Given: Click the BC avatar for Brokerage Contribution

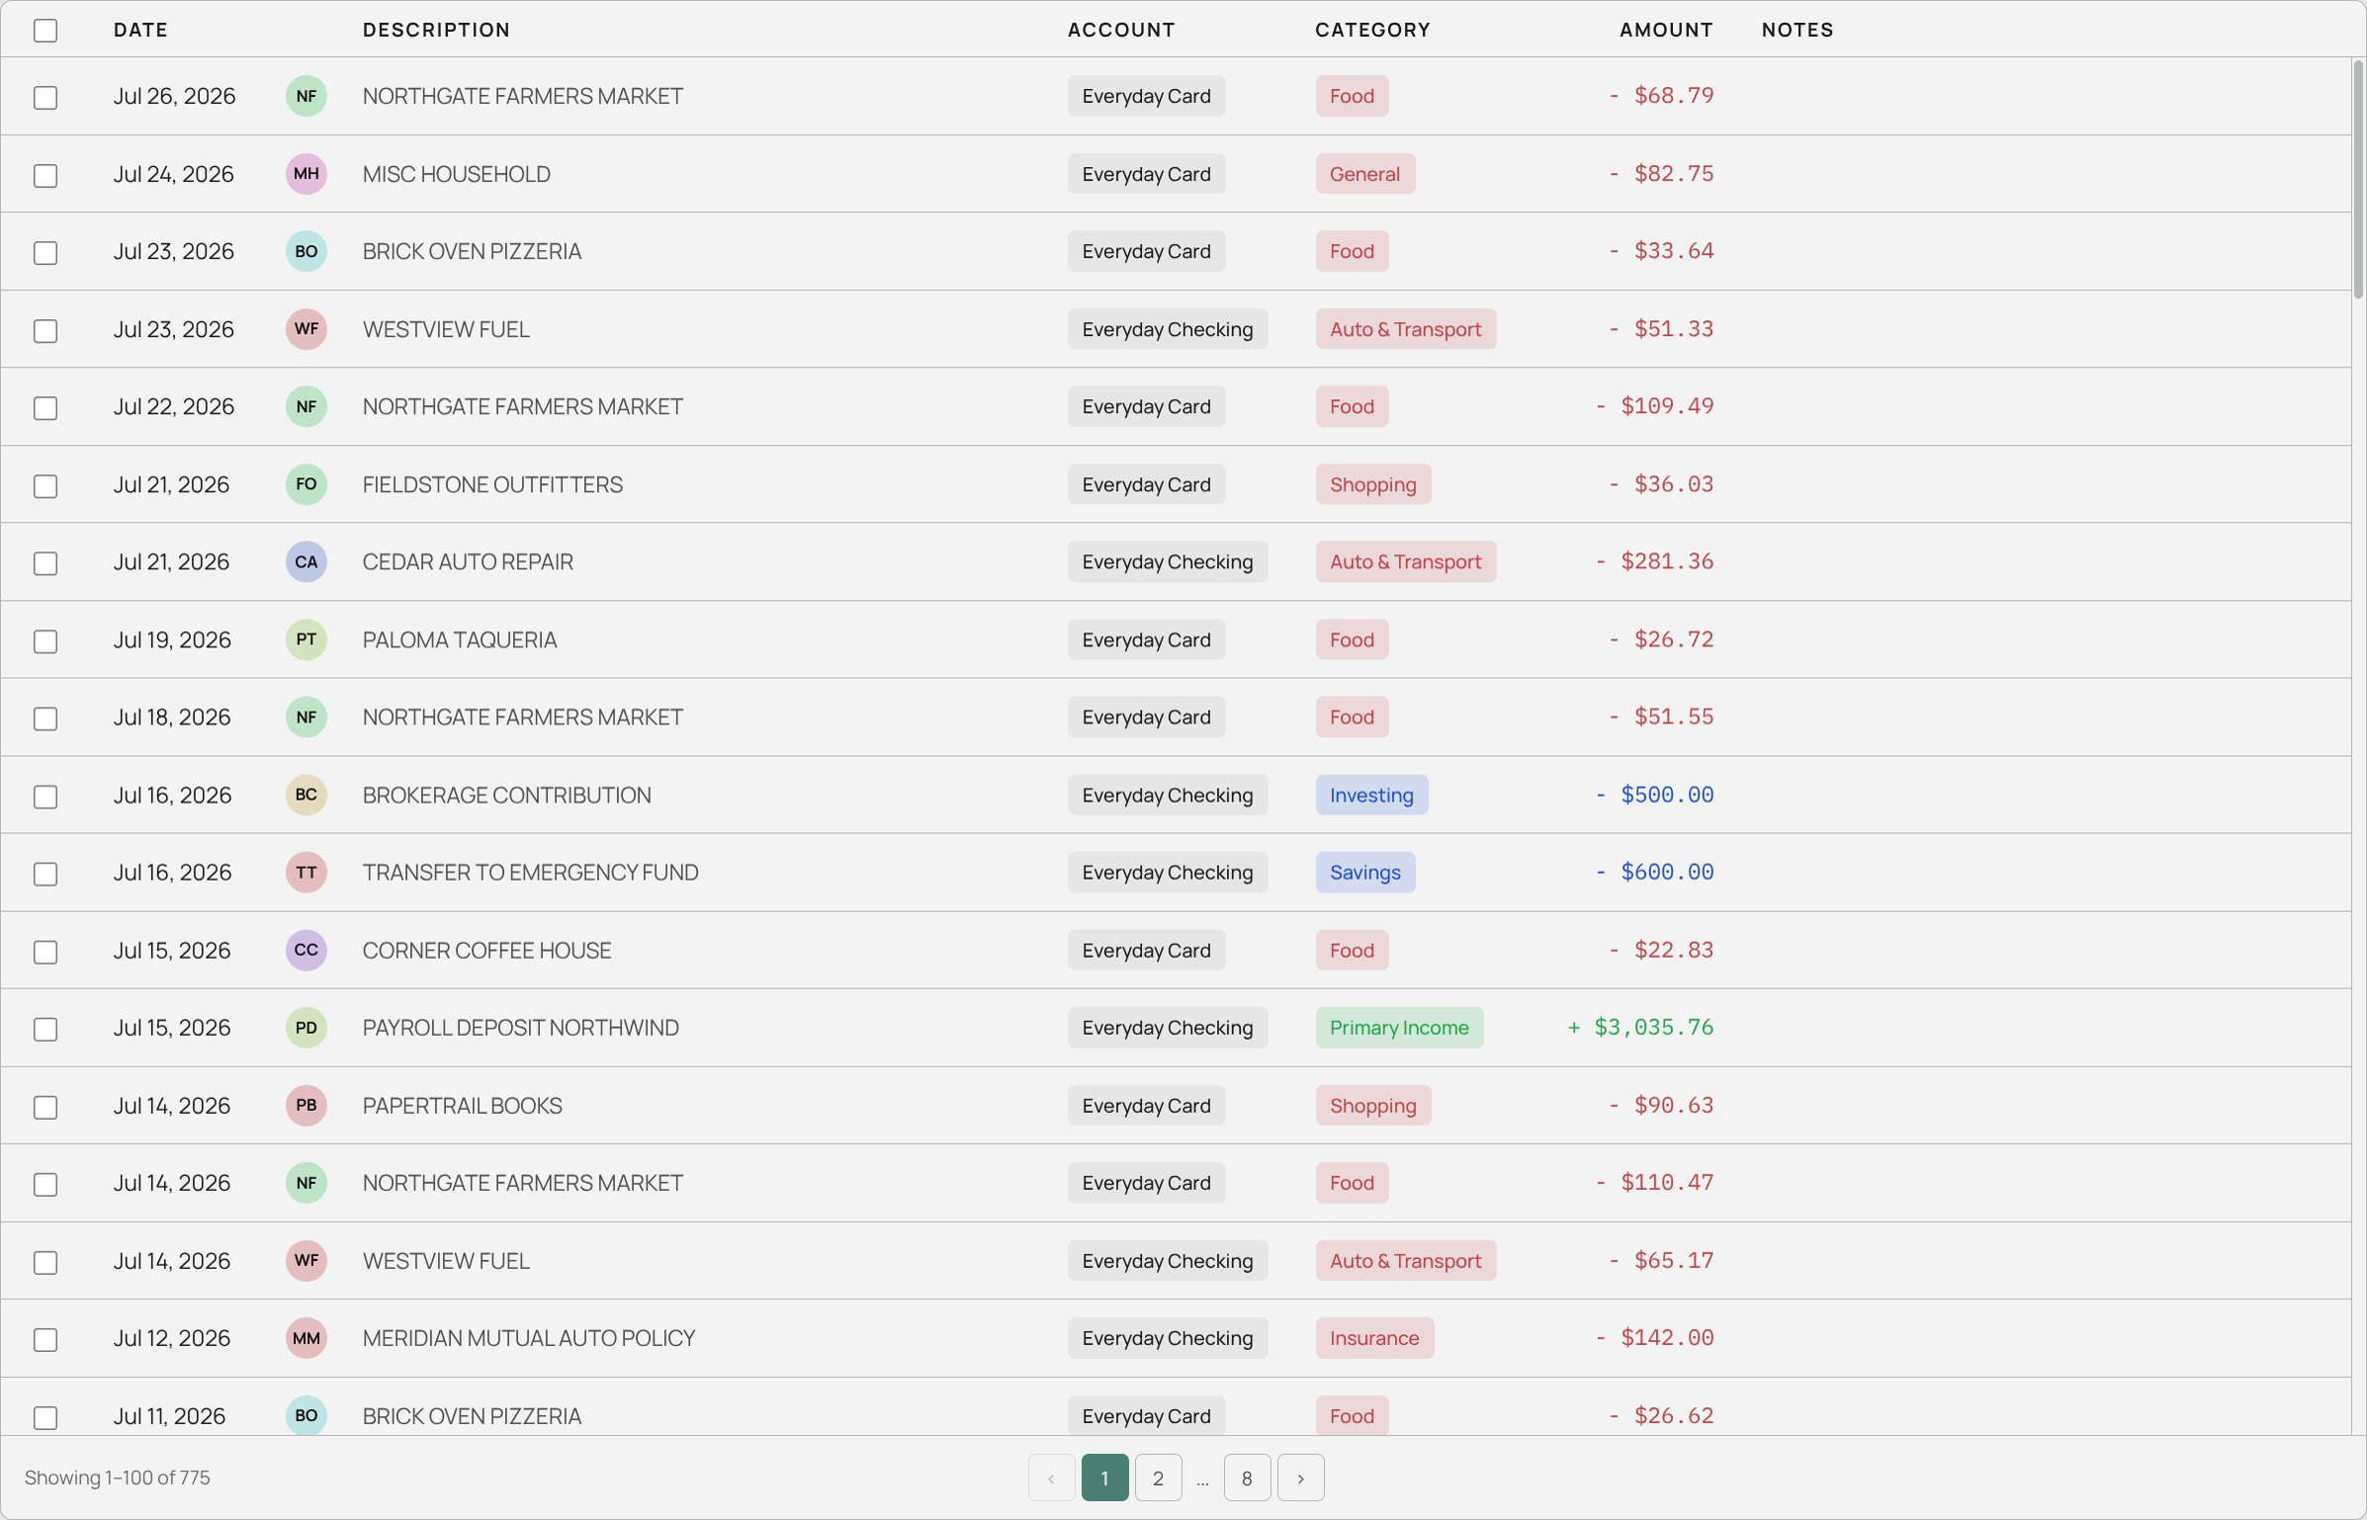Looking at the screenshot, I should point(307,795).
